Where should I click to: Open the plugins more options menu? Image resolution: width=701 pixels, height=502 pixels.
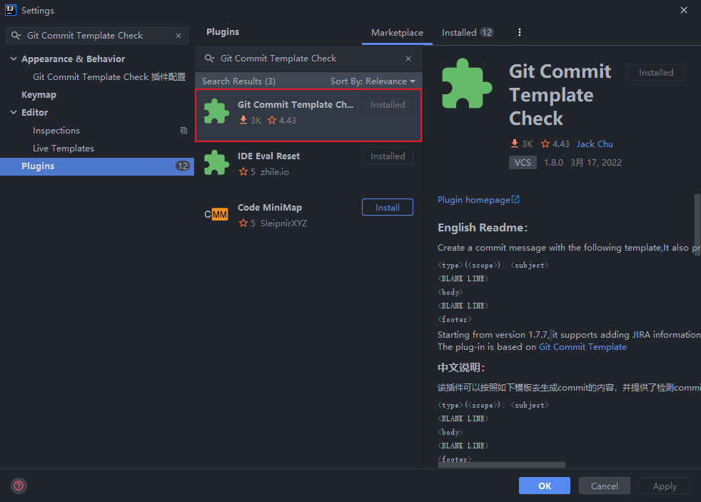520,33
